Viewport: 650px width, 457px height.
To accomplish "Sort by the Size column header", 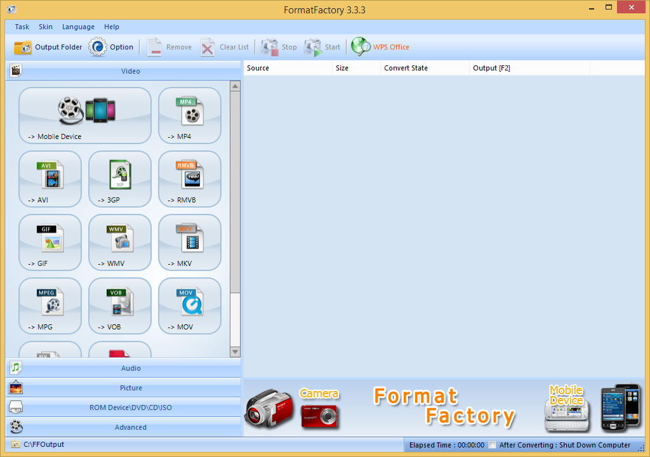I will point(357,68).
